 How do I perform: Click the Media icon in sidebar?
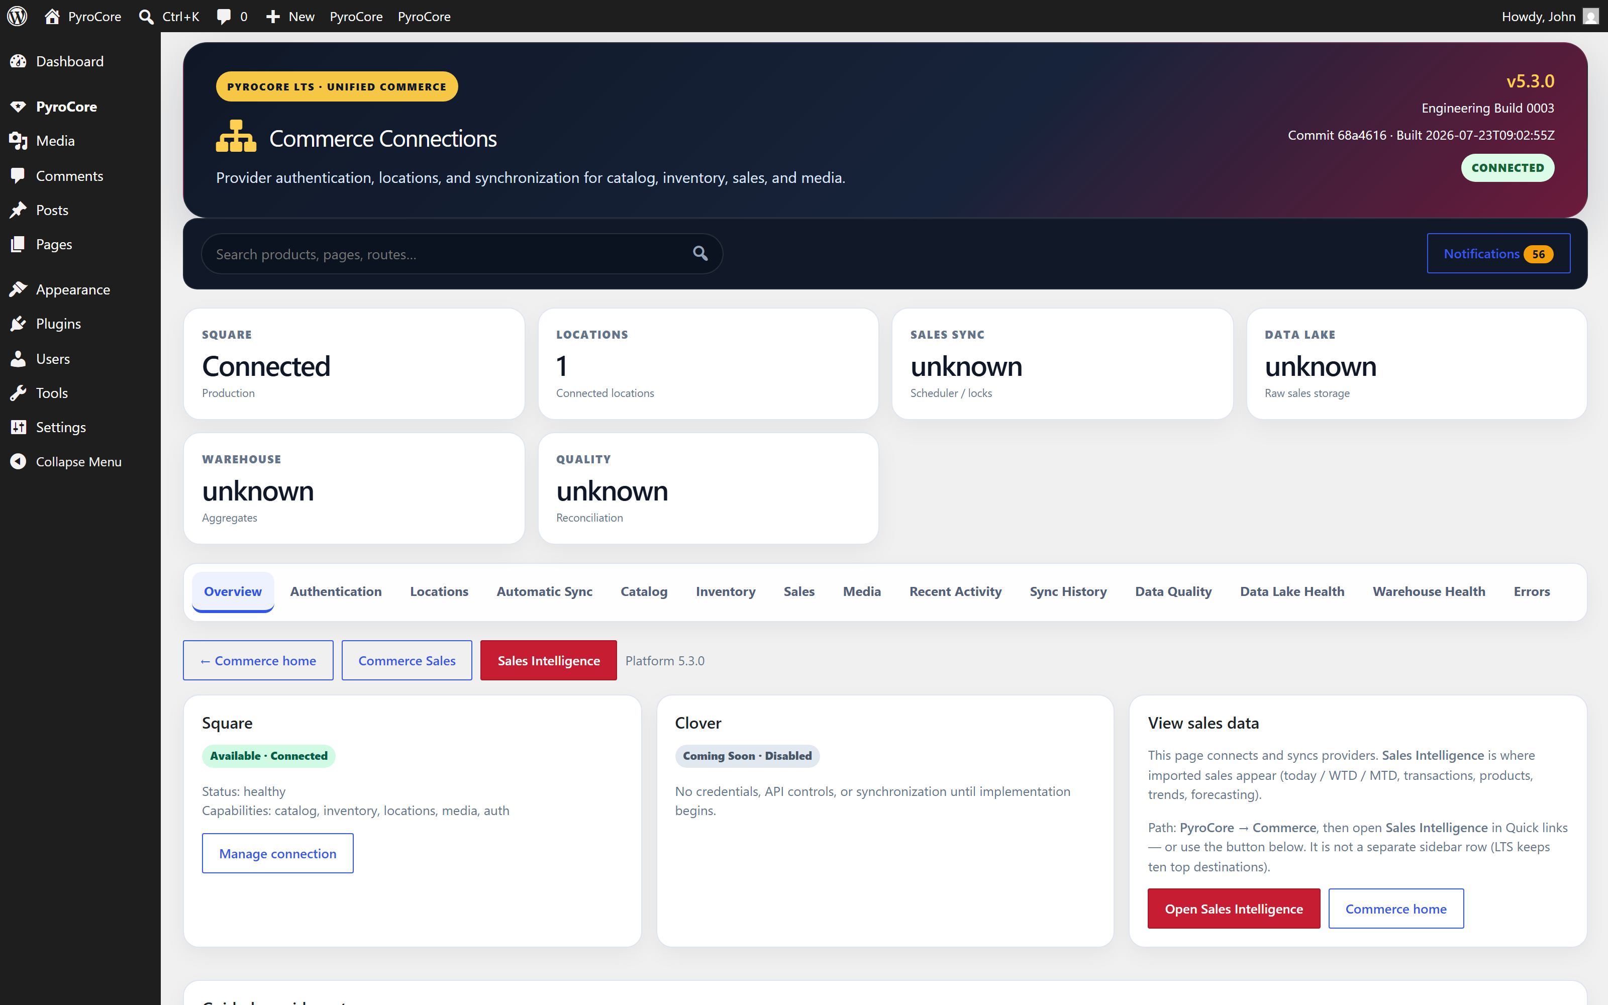tap(19, 141)
